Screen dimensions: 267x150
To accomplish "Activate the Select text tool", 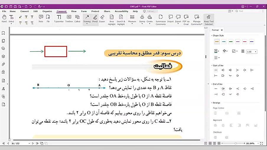I will point(12,18).
